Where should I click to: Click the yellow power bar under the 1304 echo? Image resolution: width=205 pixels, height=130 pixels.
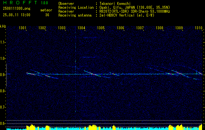93,127
